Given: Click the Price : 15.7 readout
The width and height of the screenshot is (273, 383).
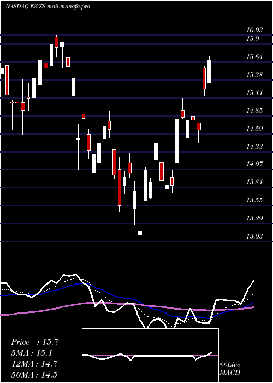Looking at the screenshot, I should (x=35, y=342).
